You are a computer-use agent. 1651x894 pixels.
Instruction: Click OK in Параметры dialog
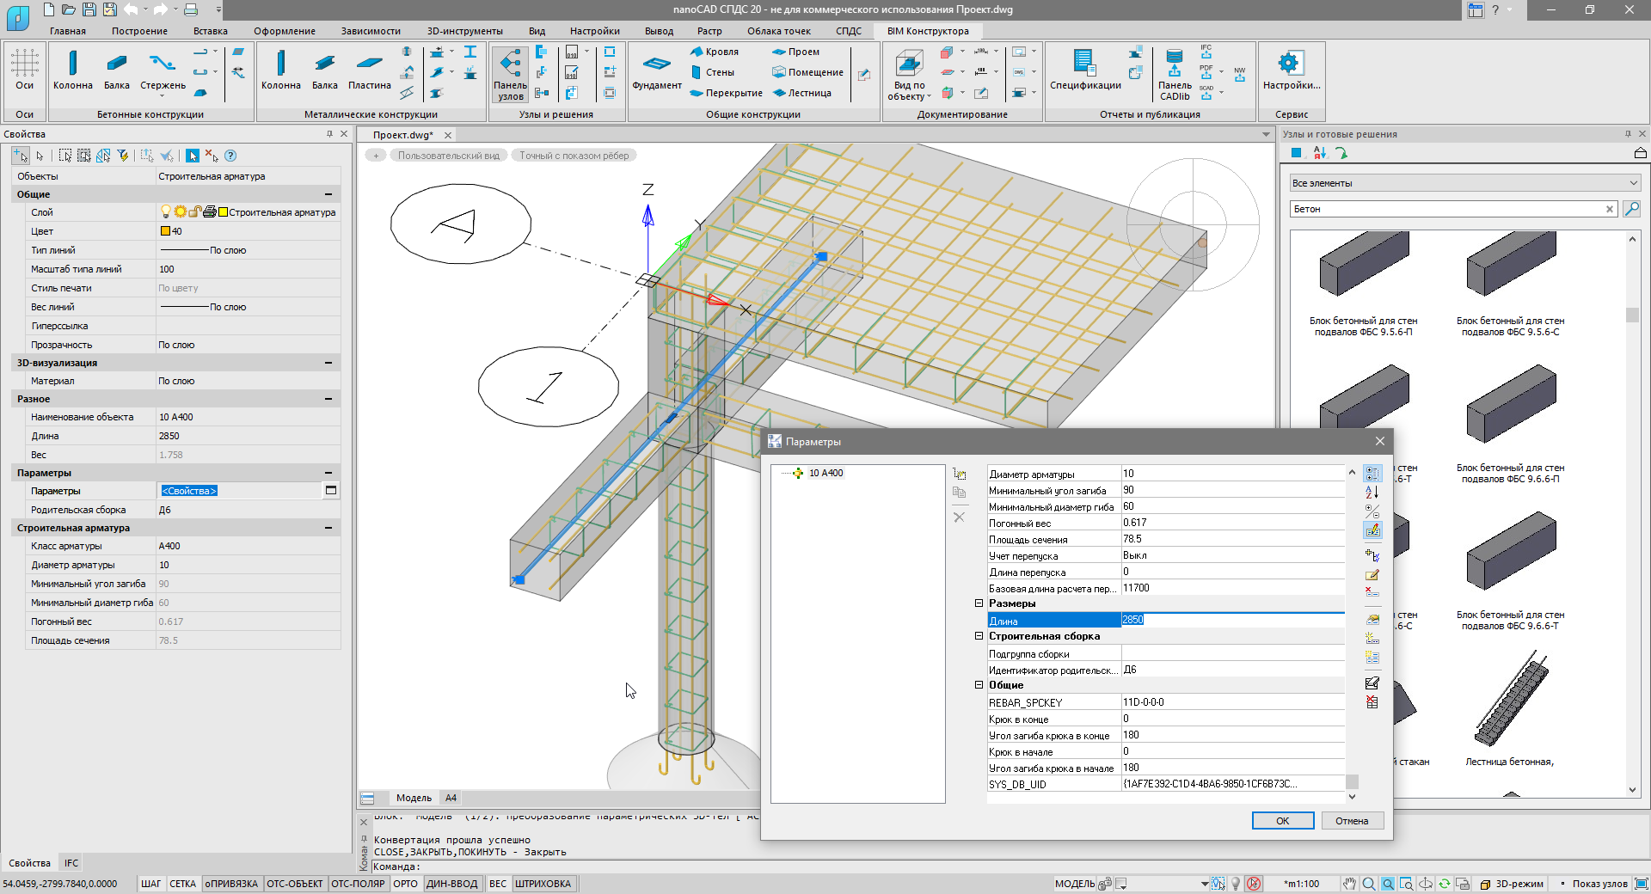[x=1282, y=821]
